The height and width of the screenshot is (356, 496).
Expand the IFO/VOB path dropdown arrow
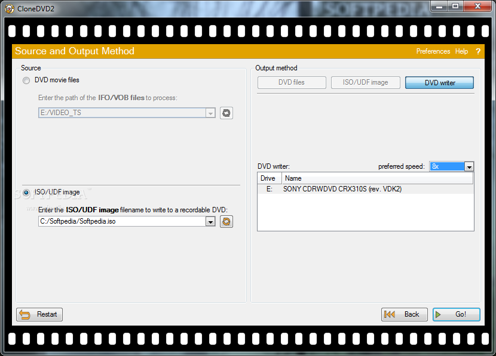210,113
